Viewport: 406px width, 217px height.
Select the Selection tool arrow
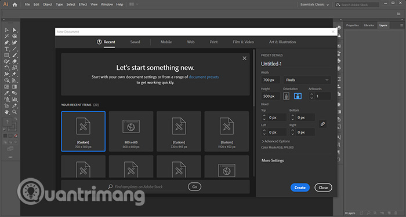(6, 30)
